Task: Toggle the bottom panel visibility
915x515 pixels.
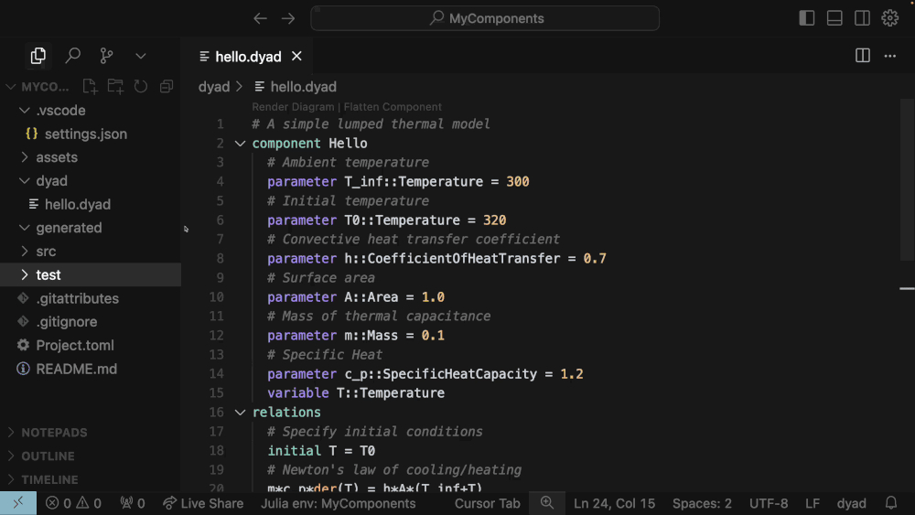Action: [834, 18]
